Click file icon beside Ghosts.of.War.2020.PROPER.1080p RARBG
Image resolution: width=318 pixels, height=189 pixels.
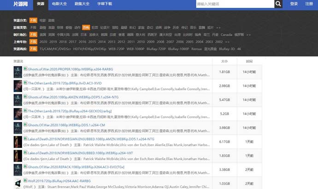[x=26, y=69]
